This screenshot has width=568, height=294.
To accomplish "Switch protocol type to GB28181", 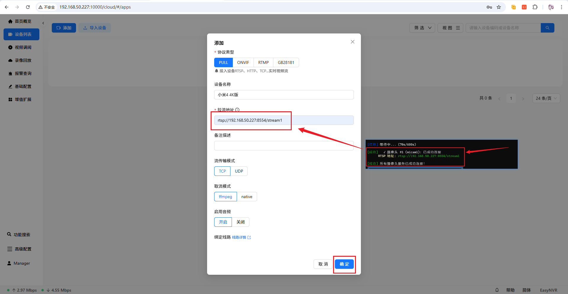I will 286,62.
